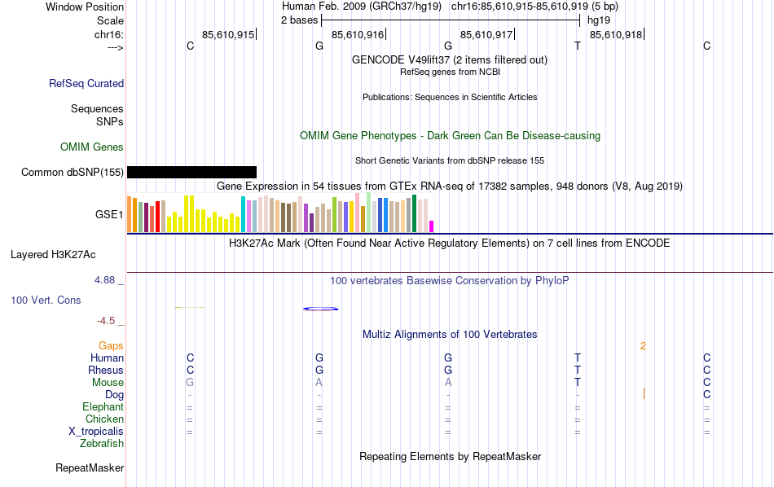The height and width of the screenshot is (487, 774).
Task: Click the 100 Vert. Cons track label
Action: (x=46, y=300)
